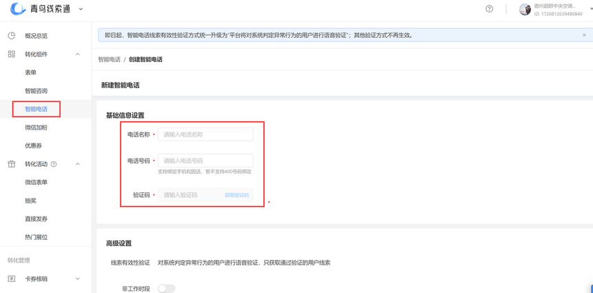This screenshot has width=593, height=293.
Task: Click the 概况总览 pie chart icon
Action: point(11,36)
